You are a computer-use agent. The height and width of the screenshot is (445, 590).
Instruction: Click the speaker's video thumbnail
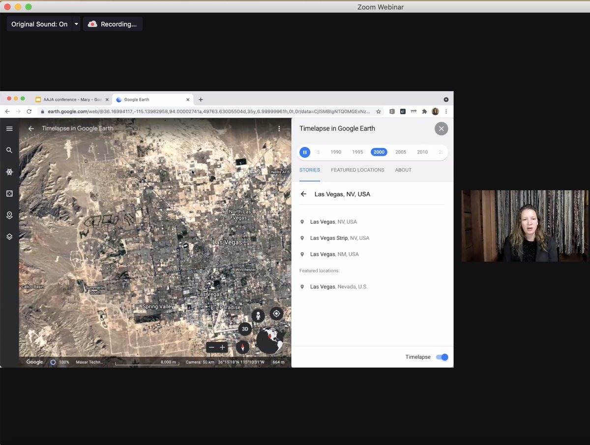click(x=525, y=226)
